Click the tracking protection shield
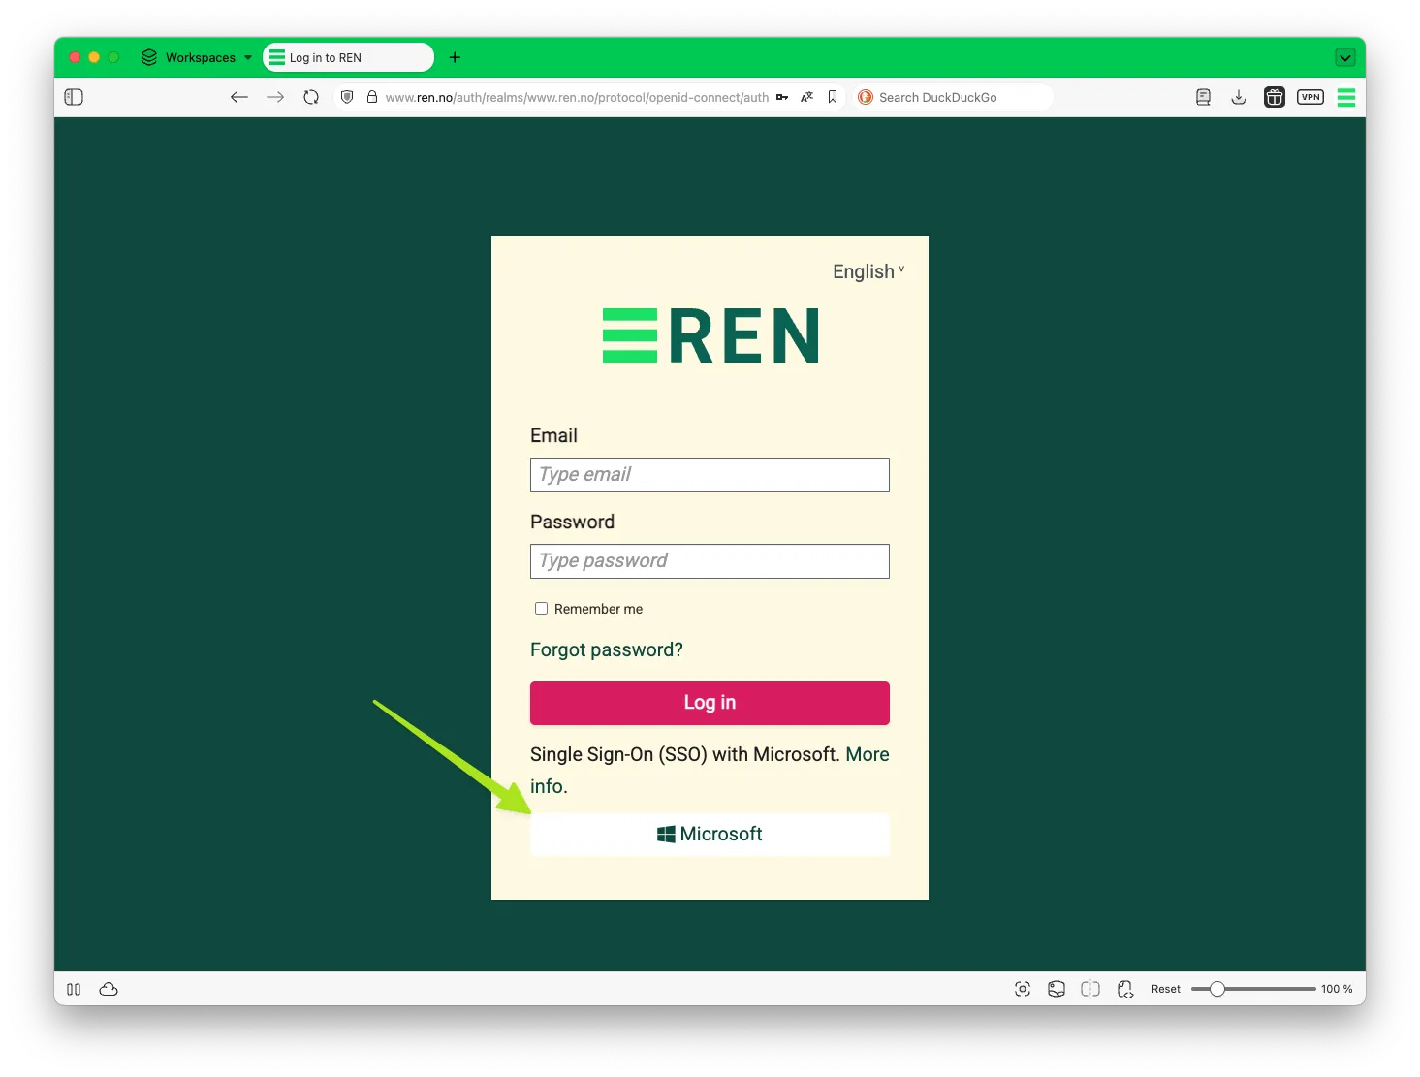Image resolution: width=1420 pixels, height=1077 pixels. tap(347, 97)
